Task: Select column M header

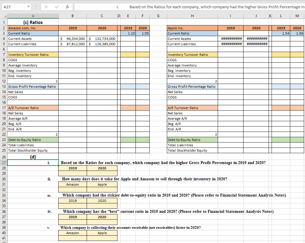Action: pos(297,16)
